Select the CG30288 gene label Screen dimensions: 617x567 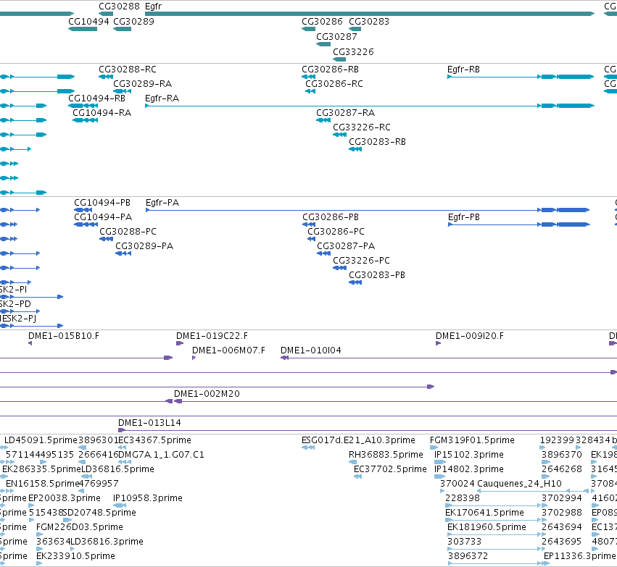pos(119,7)
